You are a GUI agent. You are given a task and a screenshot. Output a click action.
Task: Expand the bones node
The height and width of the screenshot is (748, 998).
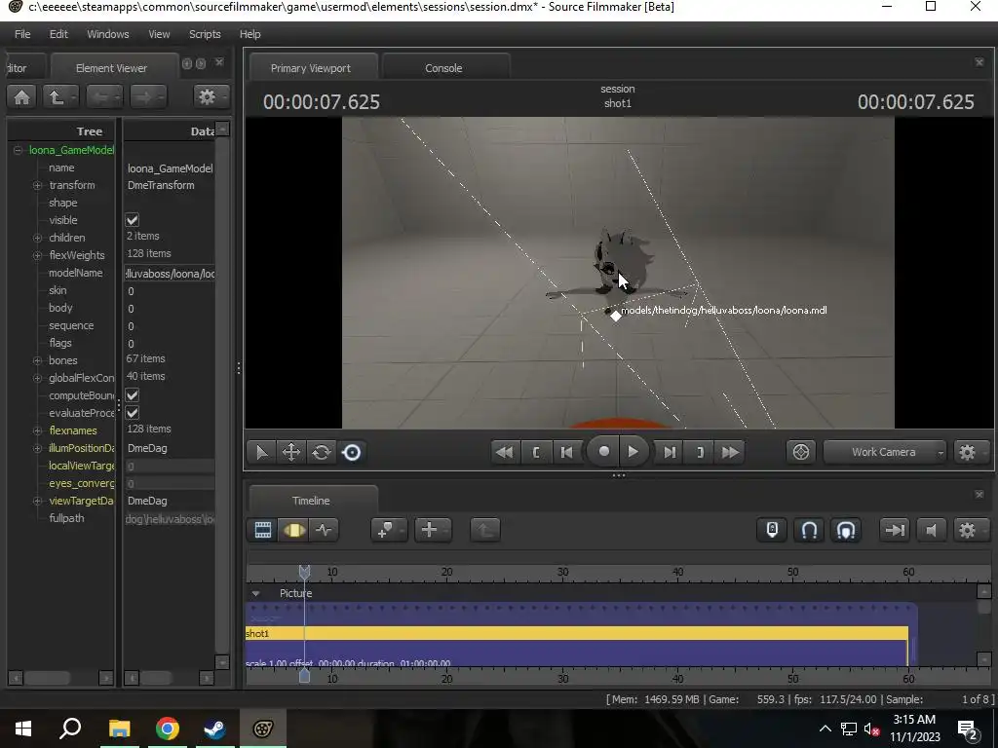(x=38, y=360)
